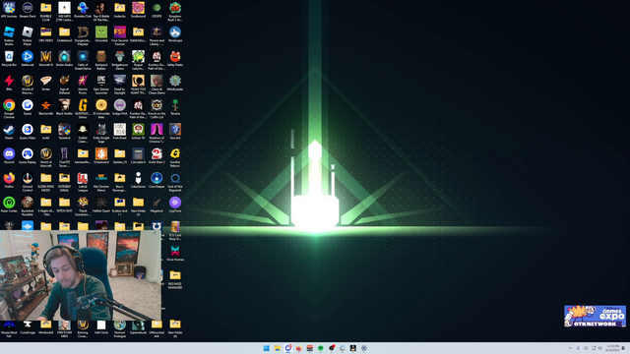
Task: Open the Firefox desktop shortcut
Action: point(9,180)
